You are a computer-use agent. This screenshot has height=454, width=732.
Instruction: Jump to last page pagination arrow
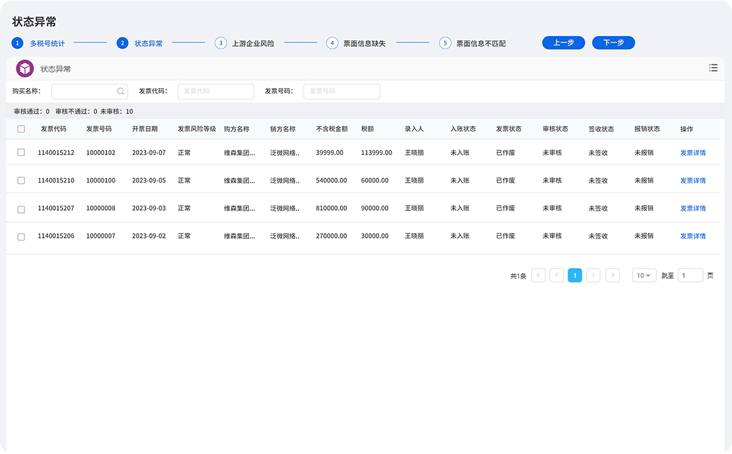pos(612,275)
